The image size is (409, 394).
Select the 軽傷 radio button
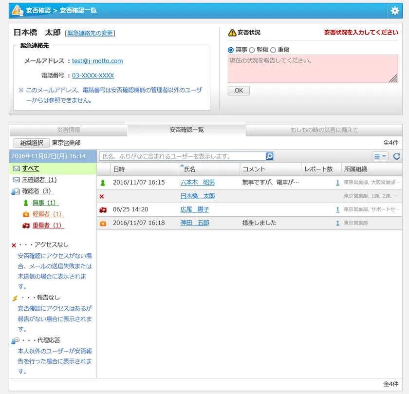coord(252,50)
